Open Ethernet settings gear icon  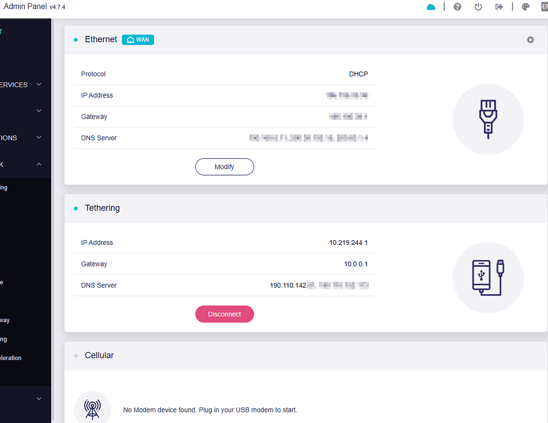[x=530, y=40]
